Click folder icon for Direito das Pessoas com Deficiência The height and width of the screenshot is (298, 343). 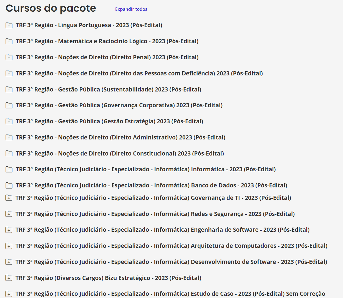point(9,73)
